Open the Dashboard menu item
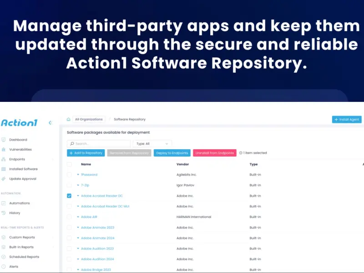The height and width of the screenshot is (273, 364). coord(18,140)
